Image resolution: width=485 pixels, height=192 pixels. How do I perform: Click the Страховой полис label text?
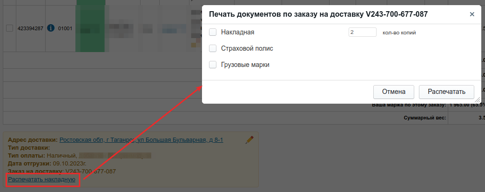point(247,48)
